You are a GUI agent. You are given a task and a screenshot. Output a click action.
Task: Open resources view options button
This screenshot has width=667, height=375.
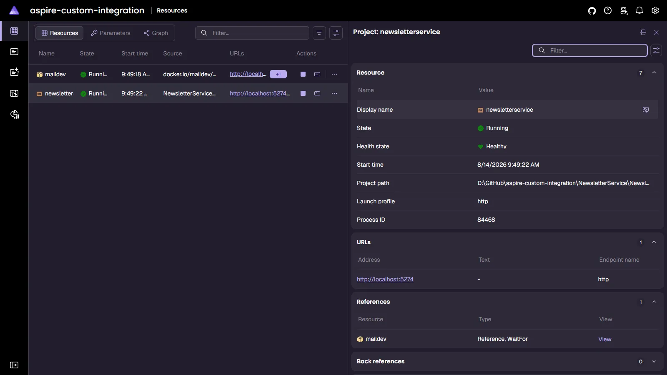336,33
